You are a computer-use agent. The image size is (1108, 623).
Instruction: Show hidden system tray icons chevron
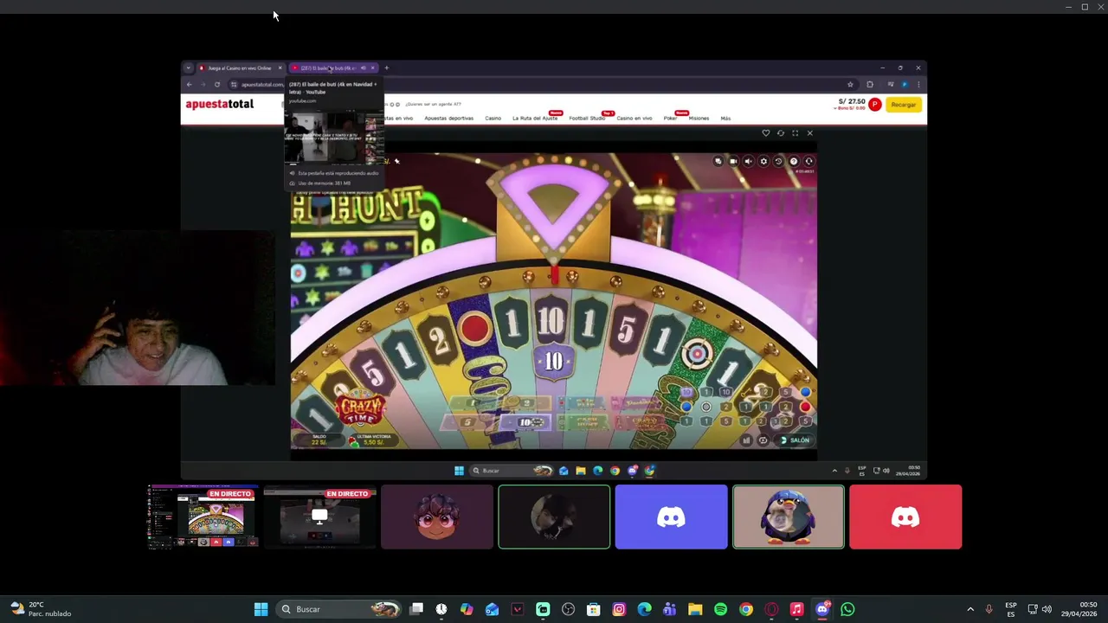(970, 609)
